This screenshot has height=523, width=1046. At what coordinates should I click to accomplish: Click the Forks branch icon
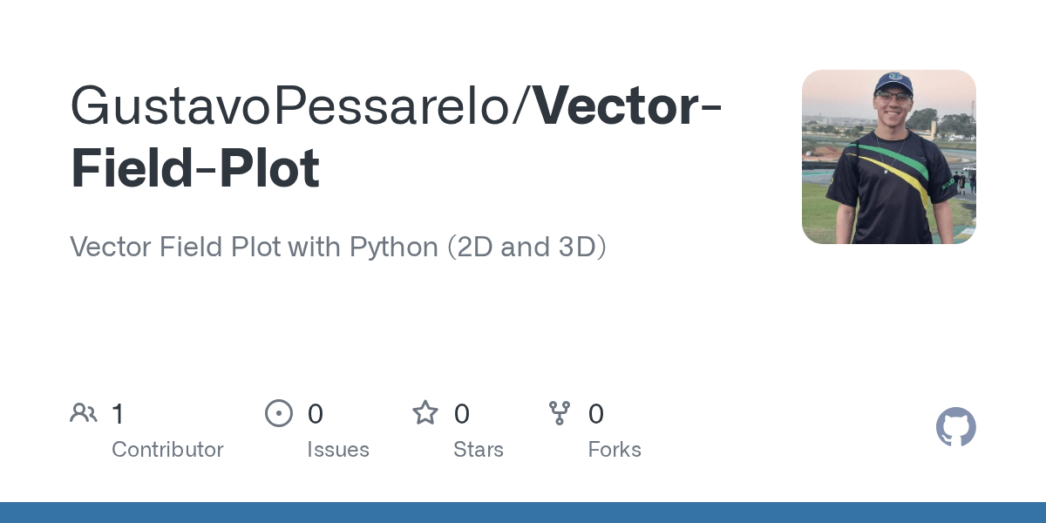coord(560,413)
